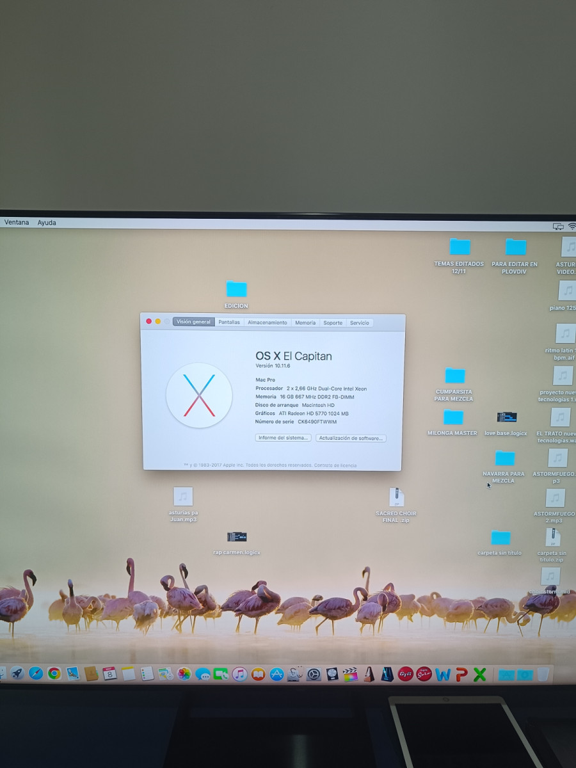The height and width of the screenshot is (768, 576).
Task: Select the Visión general tab
Action: coord(193,322)
